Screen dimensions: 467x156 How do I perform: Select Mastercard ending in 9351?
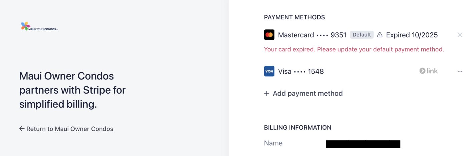coord(312,35)
